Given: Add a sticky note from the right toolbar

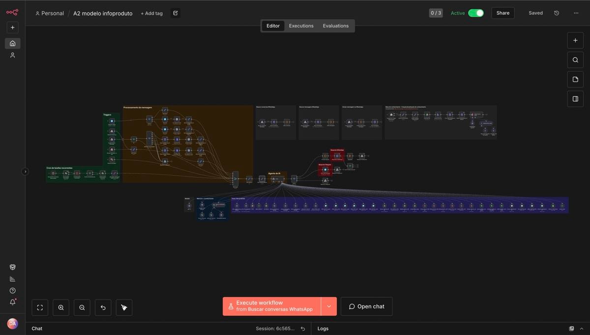Looking at the screenshot, I should [x=575, y=79].
